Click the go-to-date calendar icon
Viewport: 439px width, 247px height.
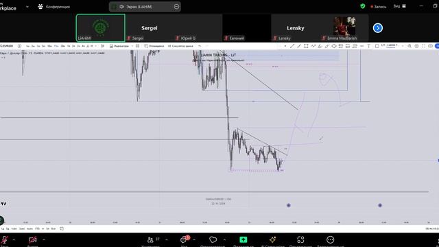pos(62,228)
